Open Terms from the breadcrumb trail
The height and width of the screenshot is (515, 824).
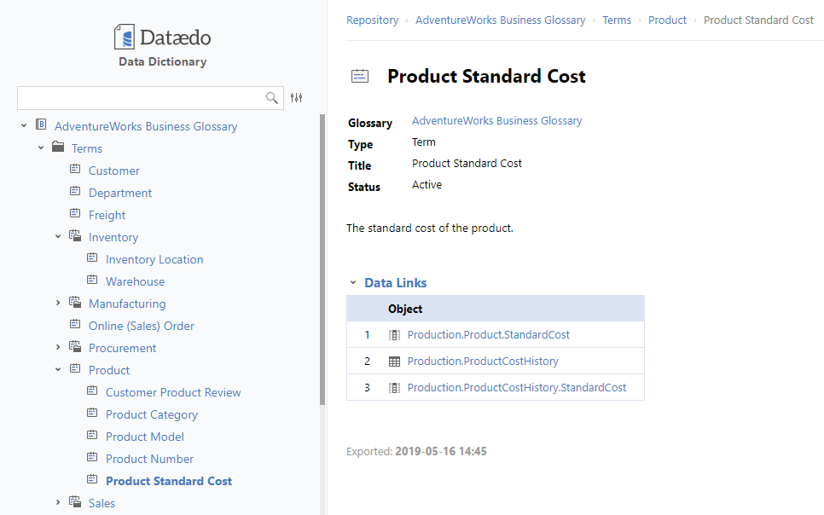click(616, 20)
